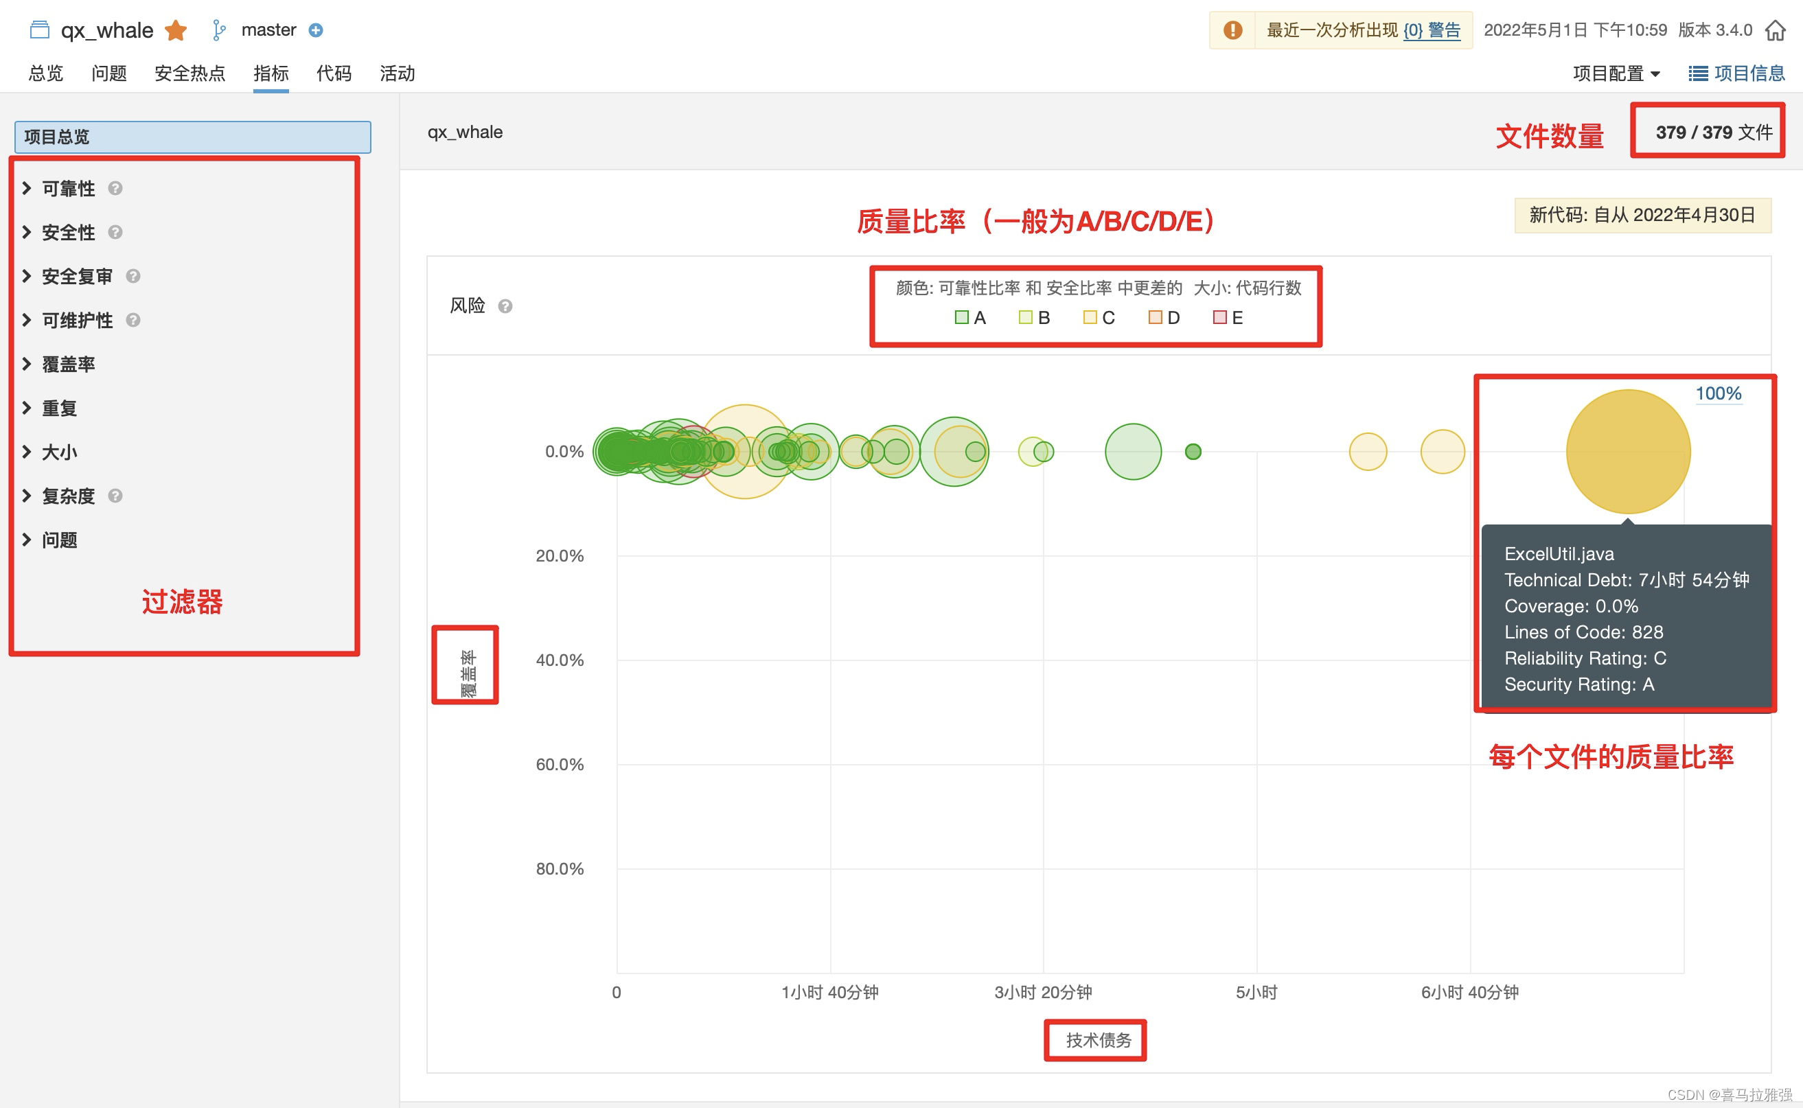
Task: Open the 项目信息 link
Action: point(1749,73)
